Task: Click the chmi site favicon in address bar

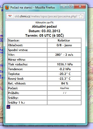Action: pyautogui.click(x=10, y=16)
